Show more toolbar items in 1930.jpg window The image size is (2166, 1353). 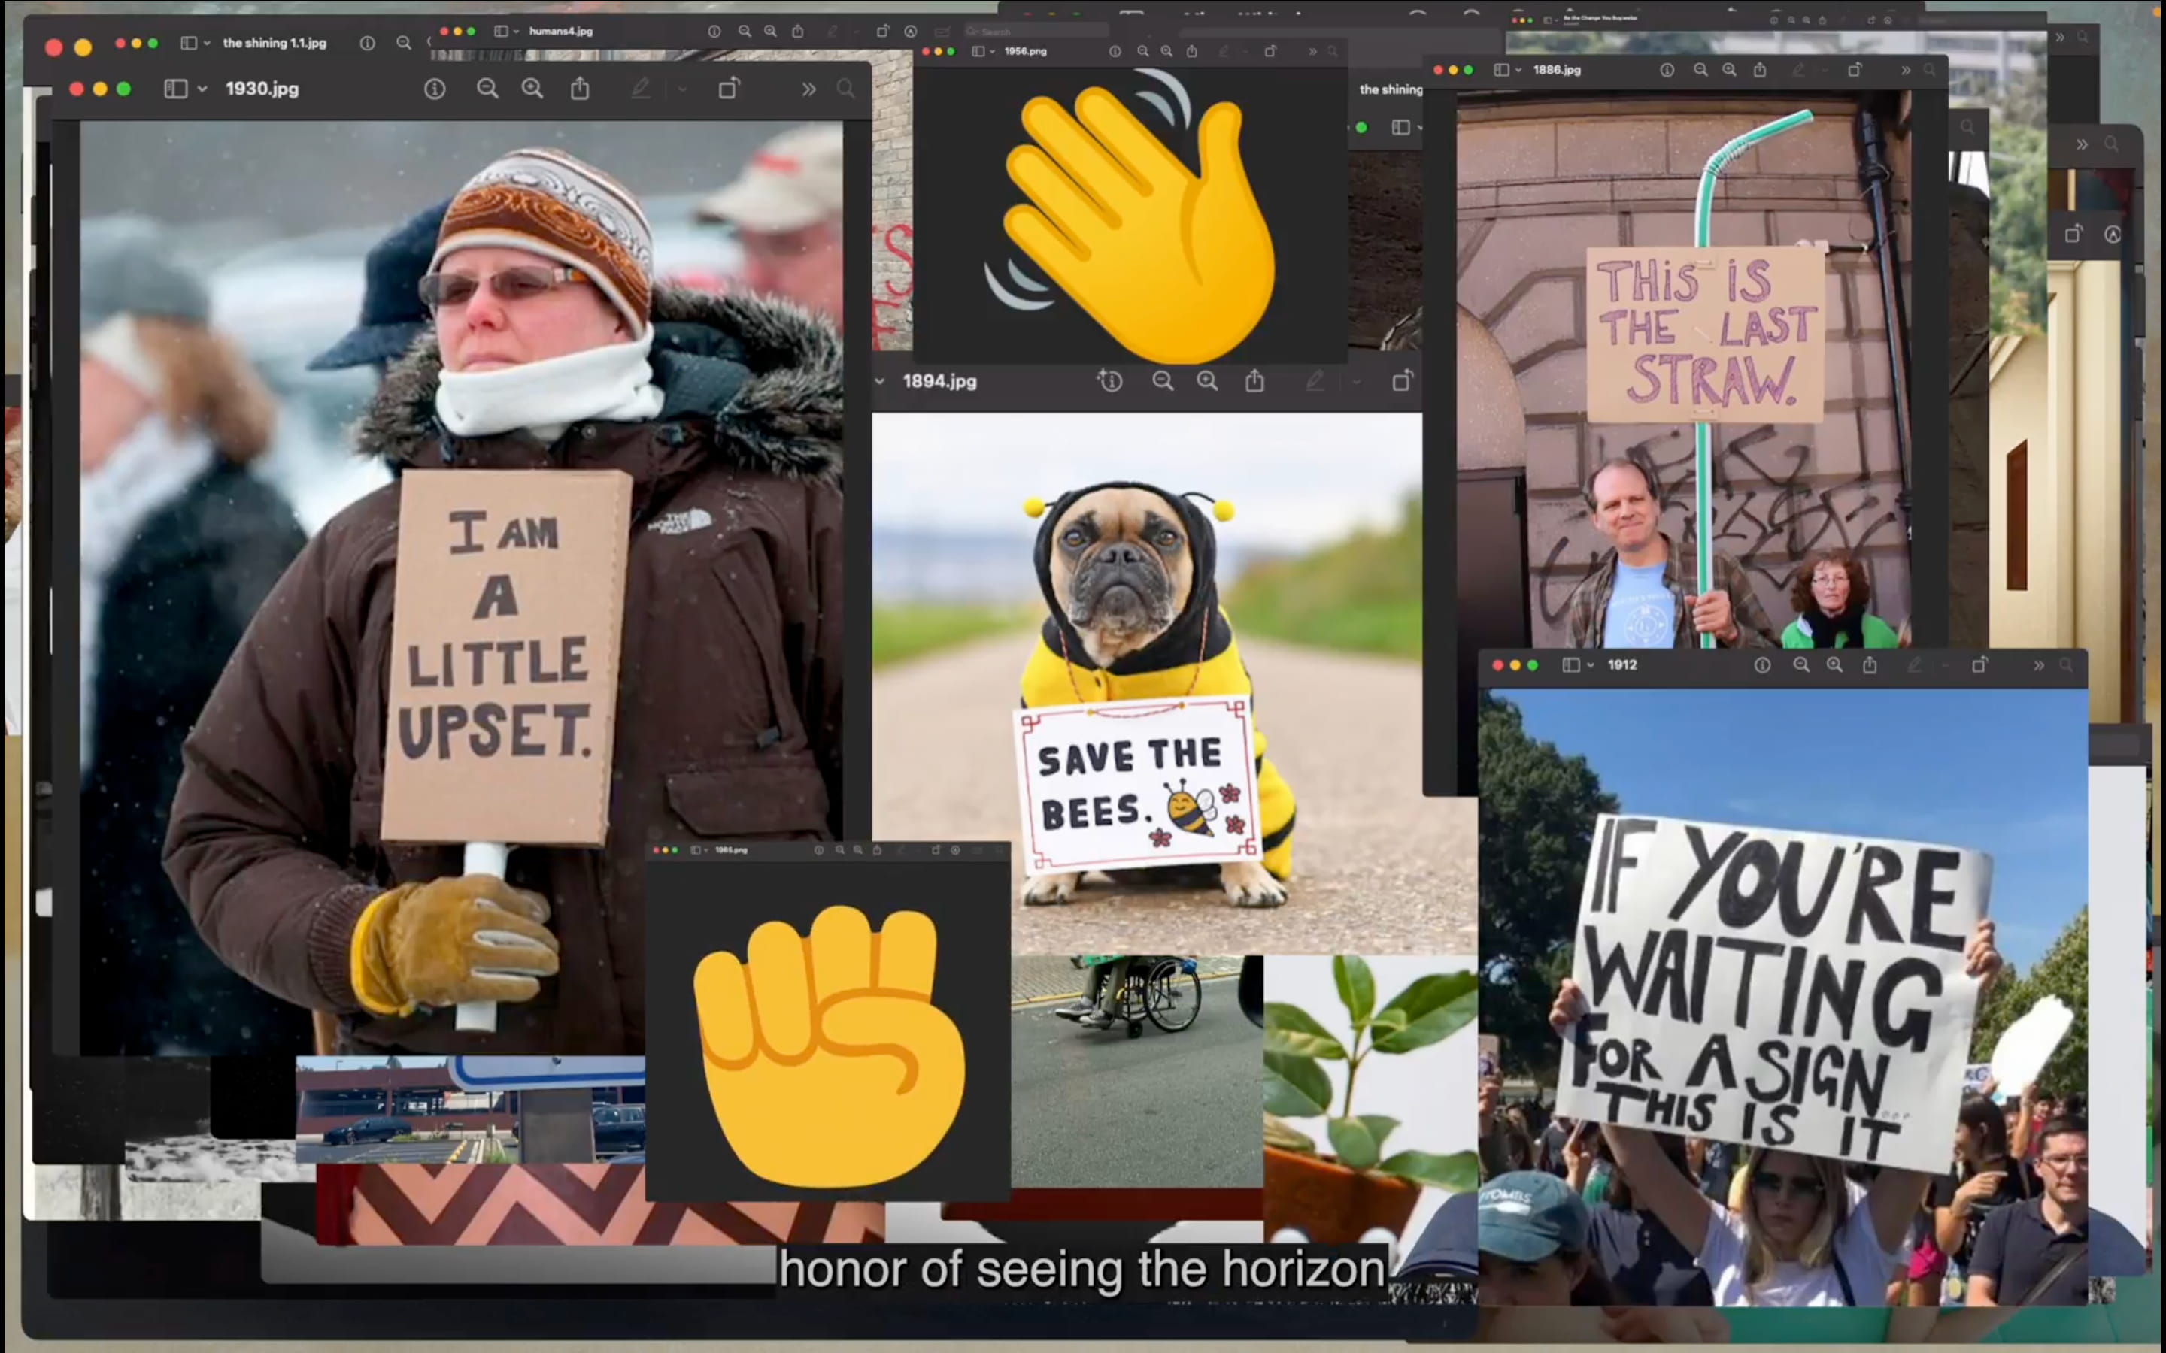(x=808, y=89)
